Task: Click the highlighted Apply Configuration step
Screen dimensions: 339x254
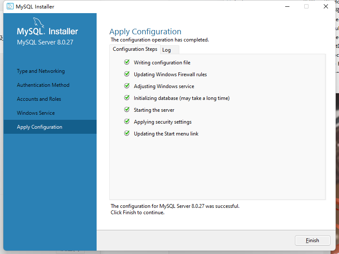Action: click(x=39, y=127)
